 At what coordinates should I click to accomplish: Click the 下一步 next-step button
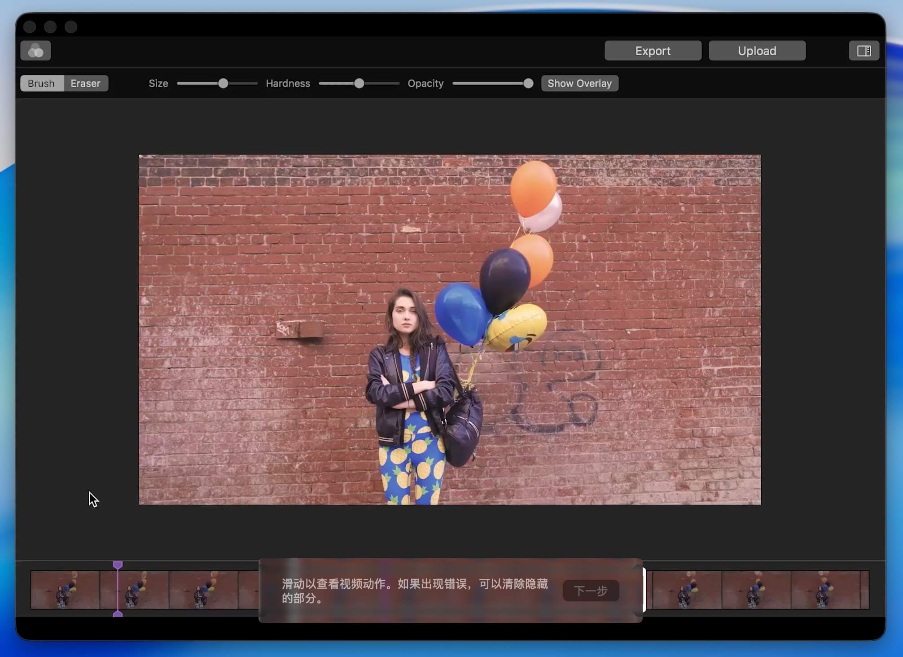(x=591, y=591)
